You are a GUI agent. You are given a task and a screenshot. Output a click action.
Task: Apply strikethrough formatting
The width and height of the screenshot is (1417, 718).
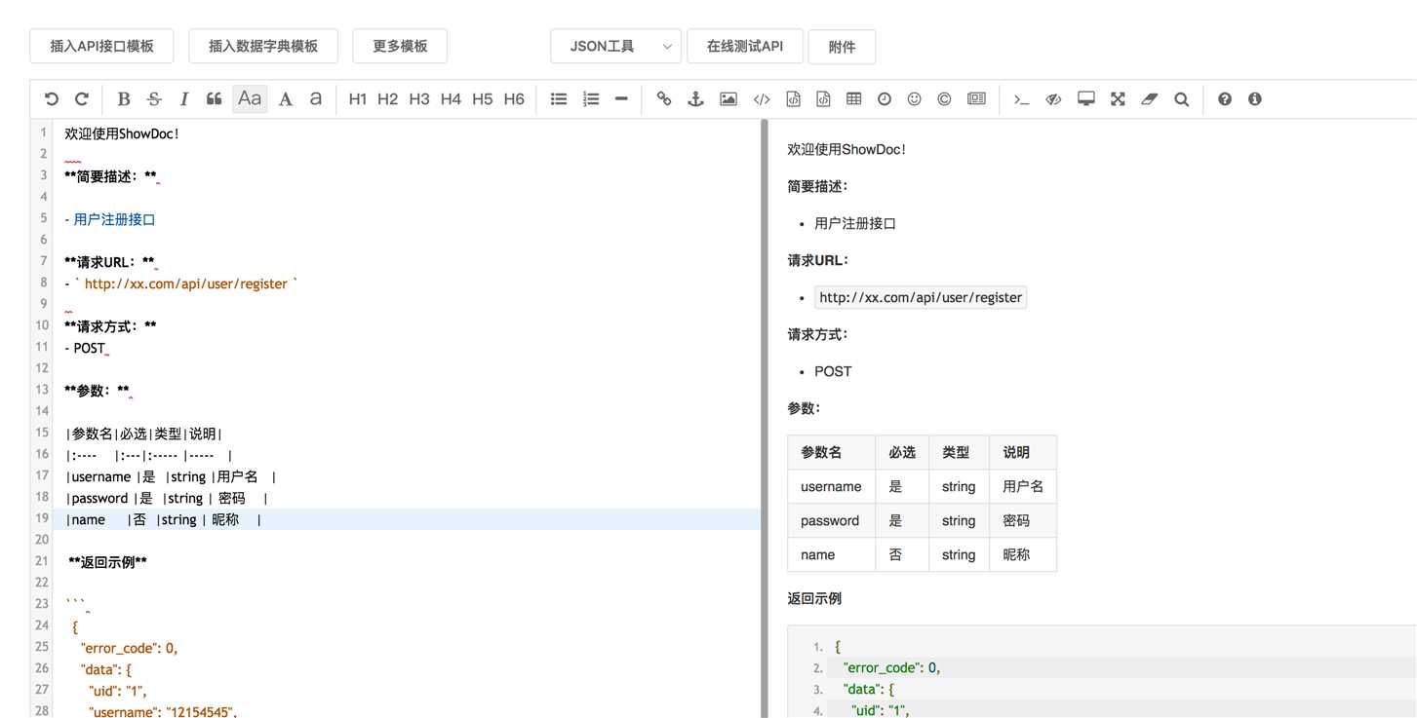click(154, 98)
